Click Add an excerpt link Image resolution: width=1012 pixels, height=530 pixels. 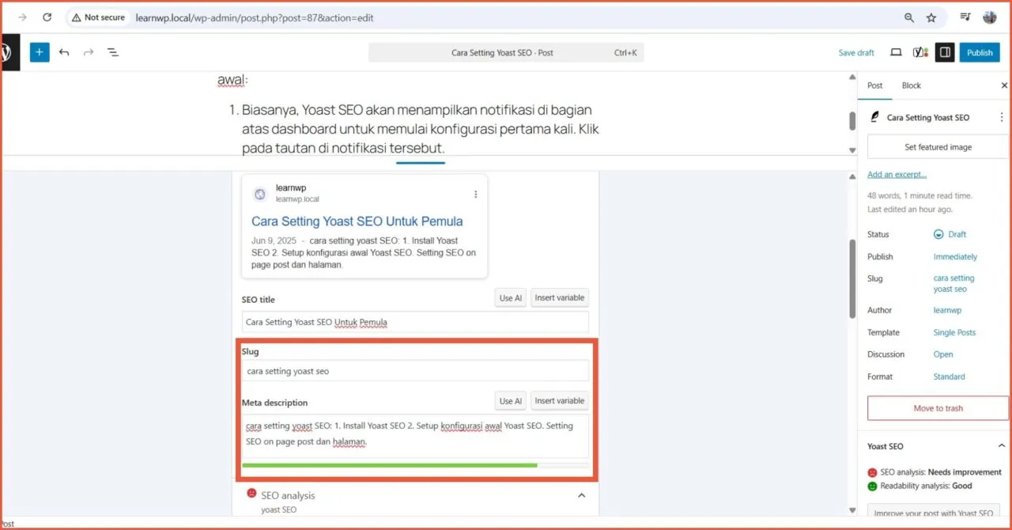click(x=897, y=174)
